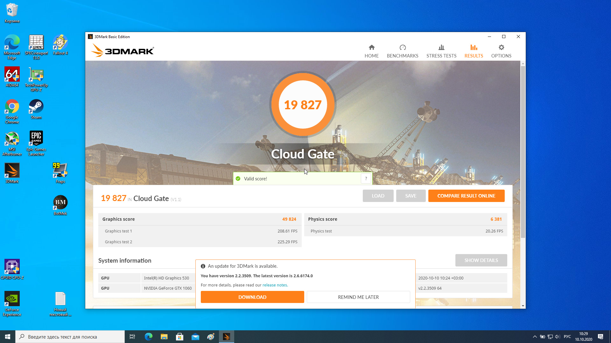Viewport: 611px width, 343px height.
Task: Select the Fallout 4 desktop icon
Action: (x=60, y=44)
